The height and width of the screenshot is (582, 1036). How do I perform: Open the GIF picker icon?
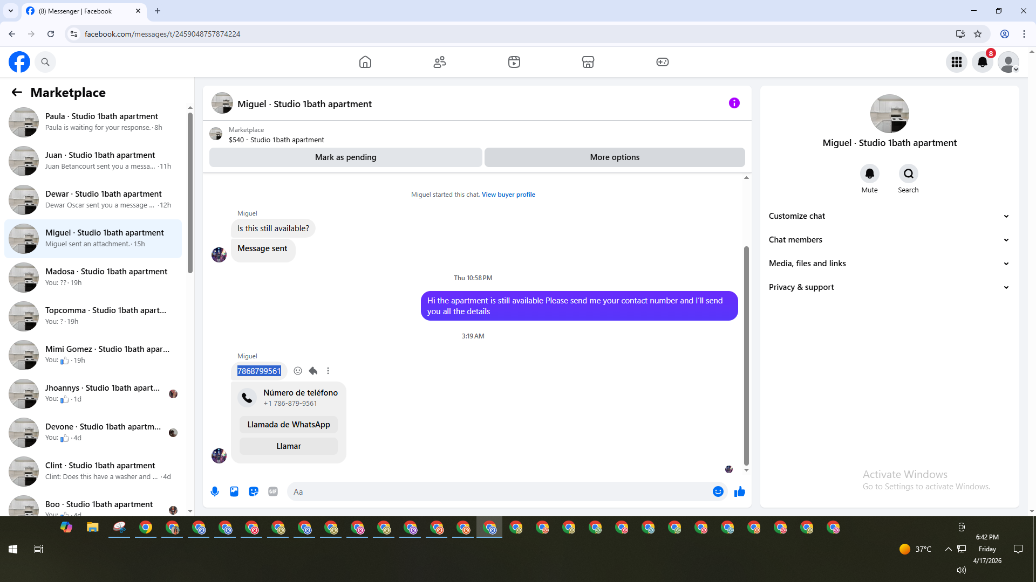[x=273, y=491]
